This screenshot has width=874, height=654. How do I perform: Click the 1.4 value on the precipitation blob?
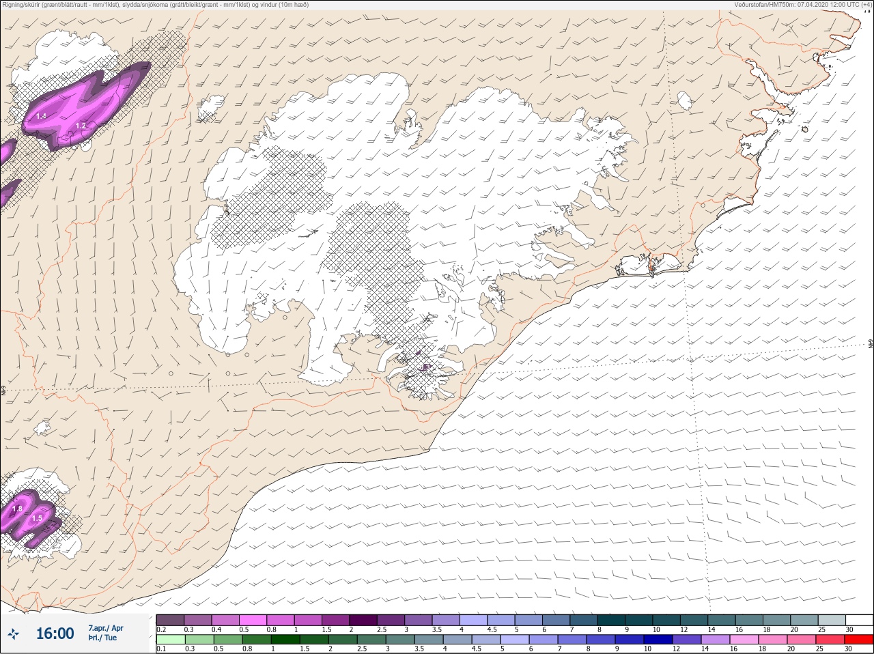tap(41, 116)
